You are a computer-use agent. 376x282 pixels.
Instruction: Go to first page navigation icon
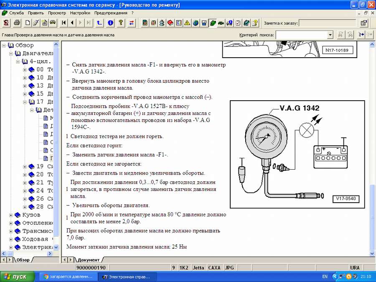click(x=64, y=23)
